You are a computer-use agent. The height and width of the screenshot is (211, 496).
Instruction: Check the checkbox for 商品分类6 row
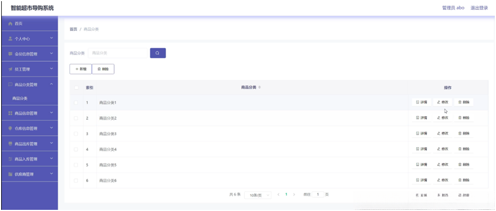(x=76, y=180)
